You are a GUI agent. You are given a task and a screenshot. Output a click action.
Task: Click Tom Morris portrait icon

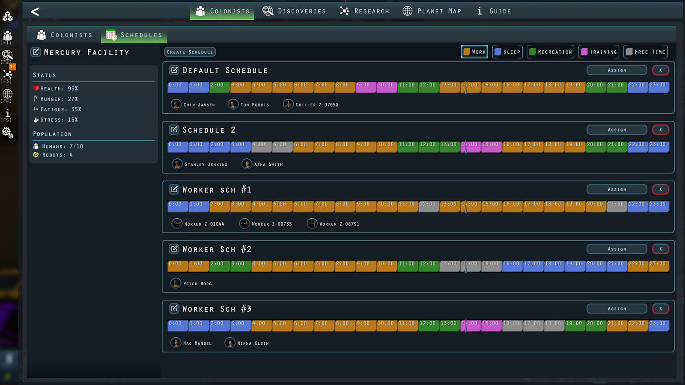[x=233, y=104]
